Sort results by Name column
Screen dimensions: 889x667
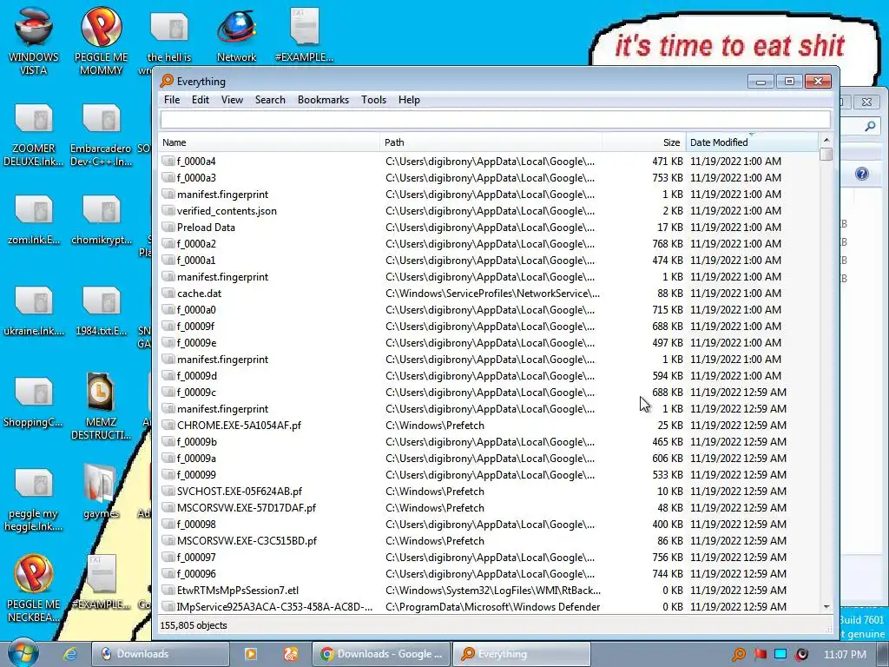pyautogui.click(x=269, y=142)
